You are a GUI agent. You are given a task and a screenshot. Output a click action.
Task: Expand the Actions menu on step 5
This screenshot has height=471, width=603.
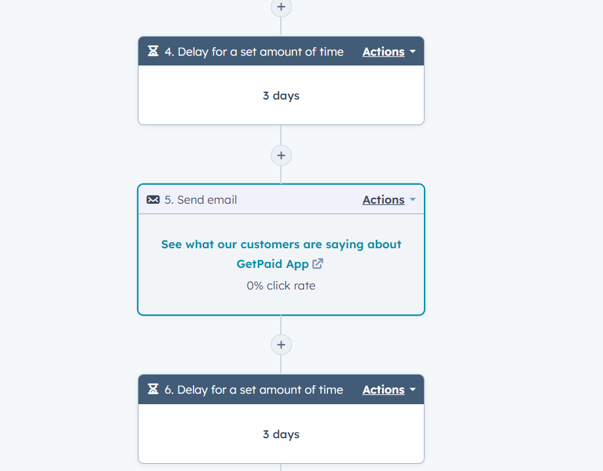[383, 199]
